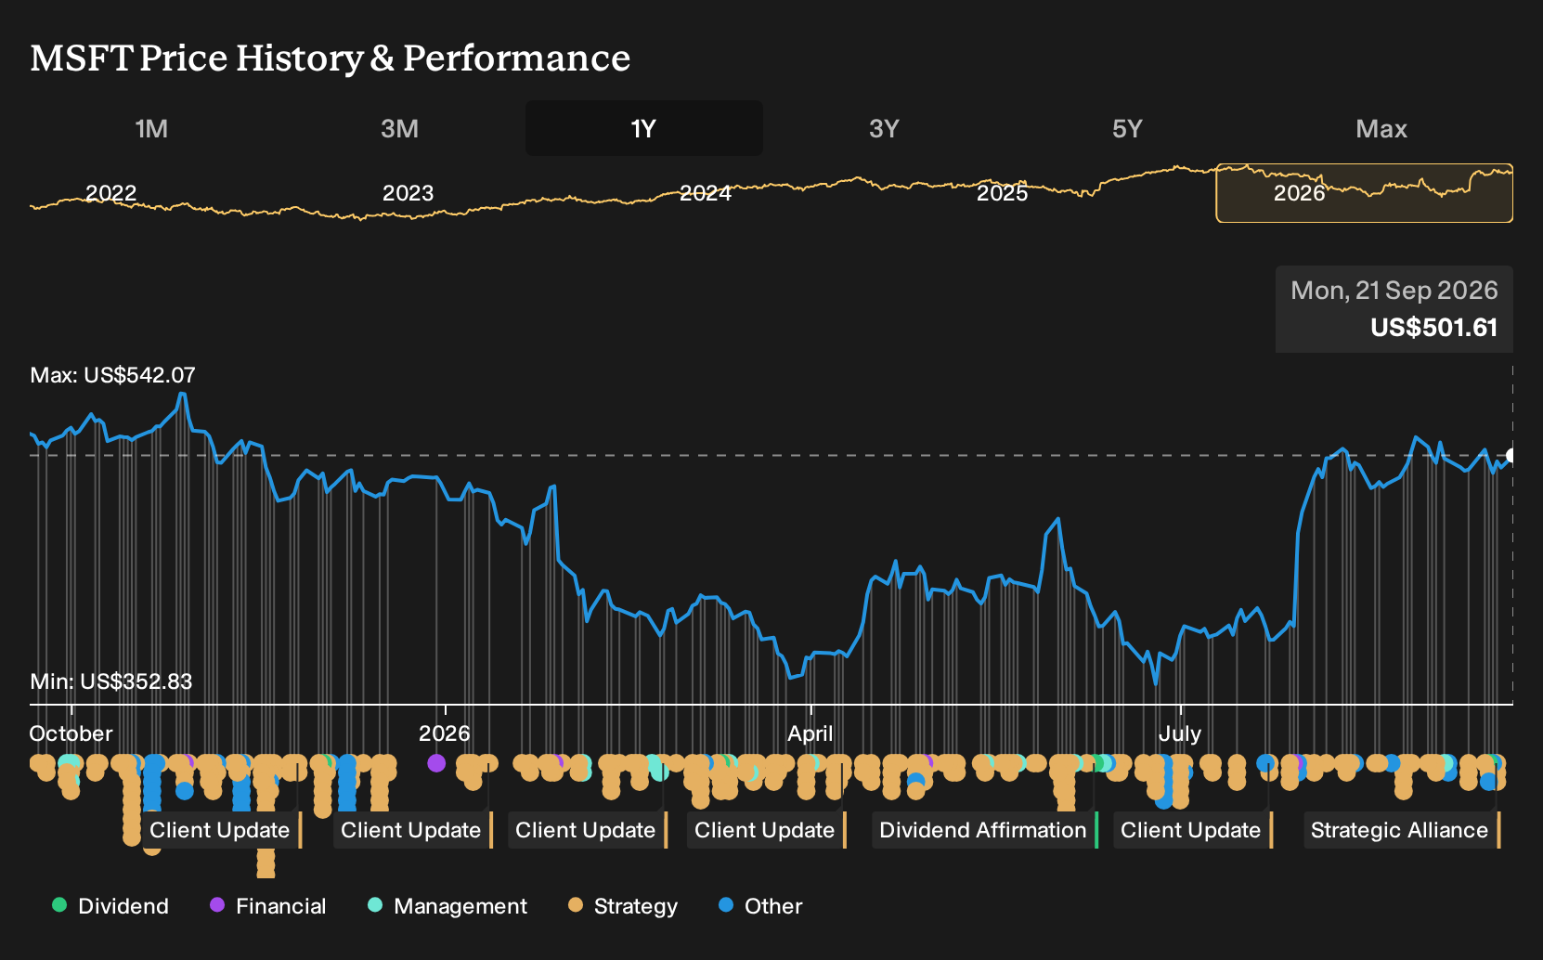
Task: Toggle Management events in the legend
Action: coord(447,906)
